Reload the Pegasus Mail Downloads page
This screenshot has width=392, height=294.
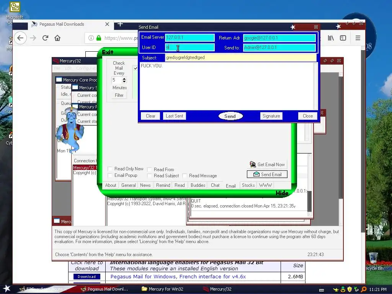click(x=45, y=38)
